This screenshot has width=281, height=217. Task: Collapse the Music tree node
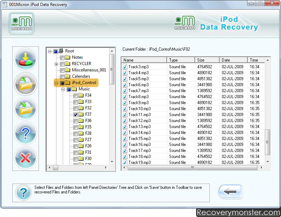[63, 89]
